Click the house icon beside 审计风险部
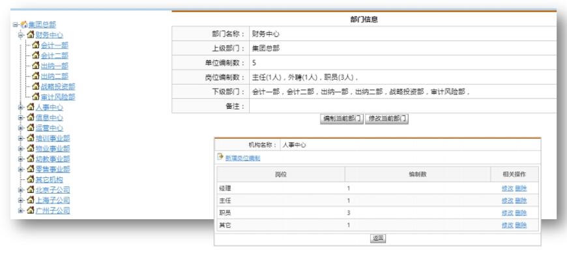Image resolution: width=567 pixels, height=253 pixels. pos(35,97)
